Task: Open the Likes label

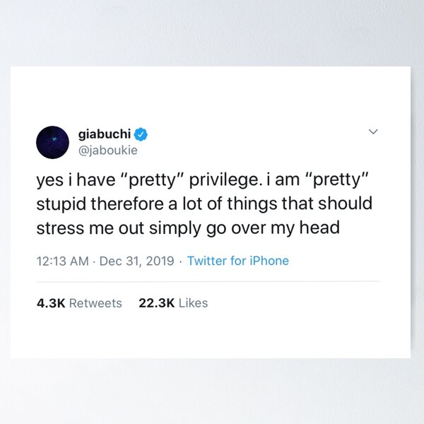Action: [193, 302]
